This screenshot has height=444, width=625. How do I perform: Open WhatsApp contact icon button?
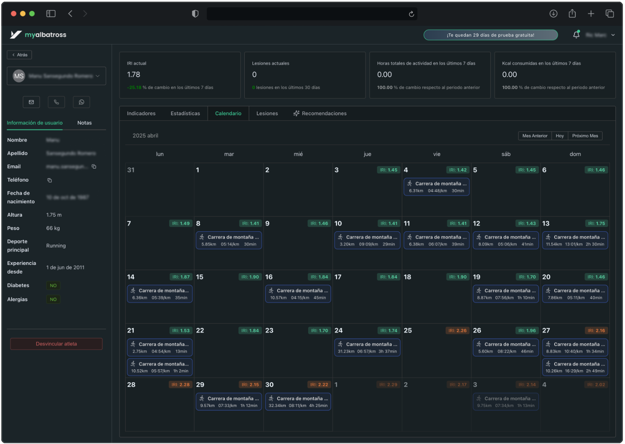pyautogui.click(x=82, y=102)
